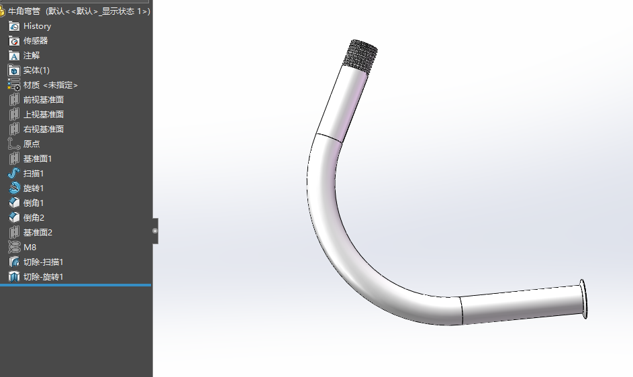Click the 右视基准面 label

tap(44, 129)
